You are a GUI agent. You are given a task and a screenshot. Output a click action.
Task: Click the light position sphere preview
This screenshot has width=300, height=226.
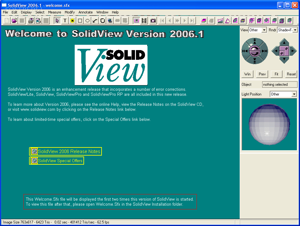(x=269, y=124)
